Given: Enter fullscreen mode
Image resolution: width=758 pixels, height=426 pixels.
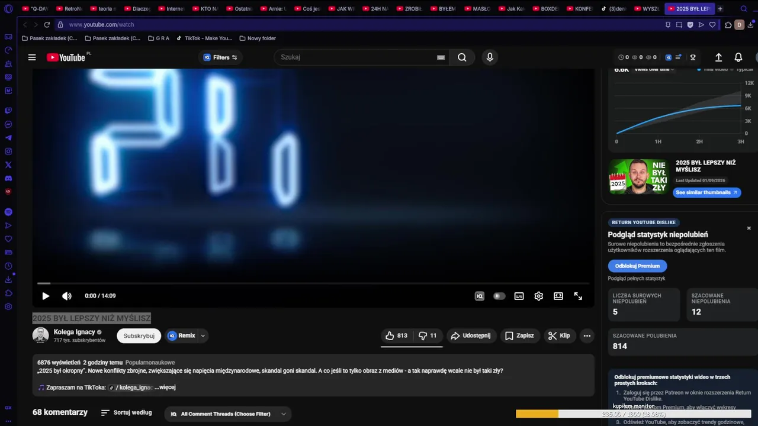Looking at the screenshot, I should [x=578, y=296].
